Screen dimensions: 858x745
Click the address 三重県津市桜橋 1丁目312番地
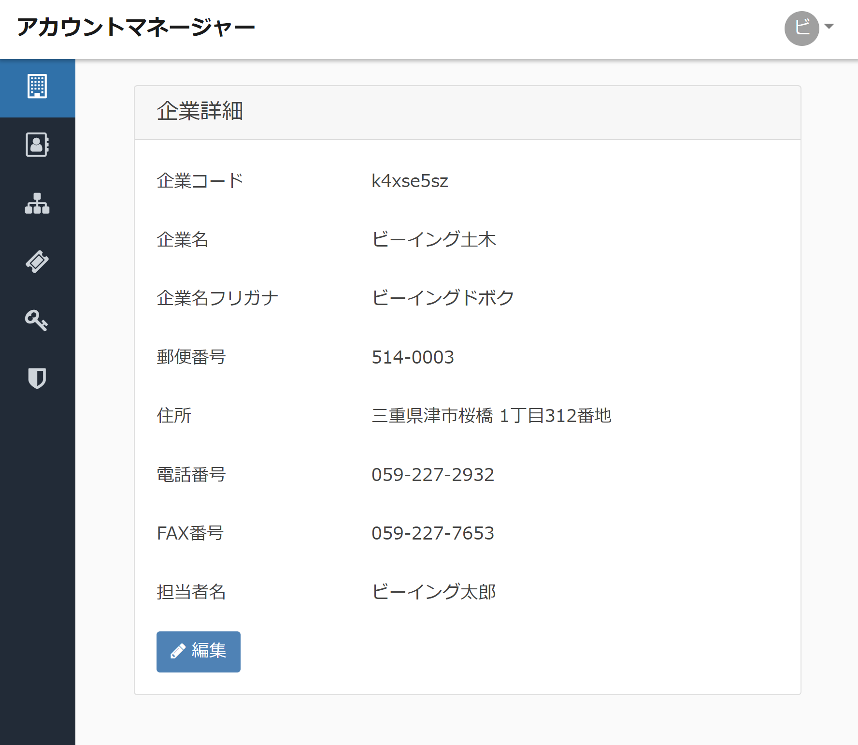point(491,416)
